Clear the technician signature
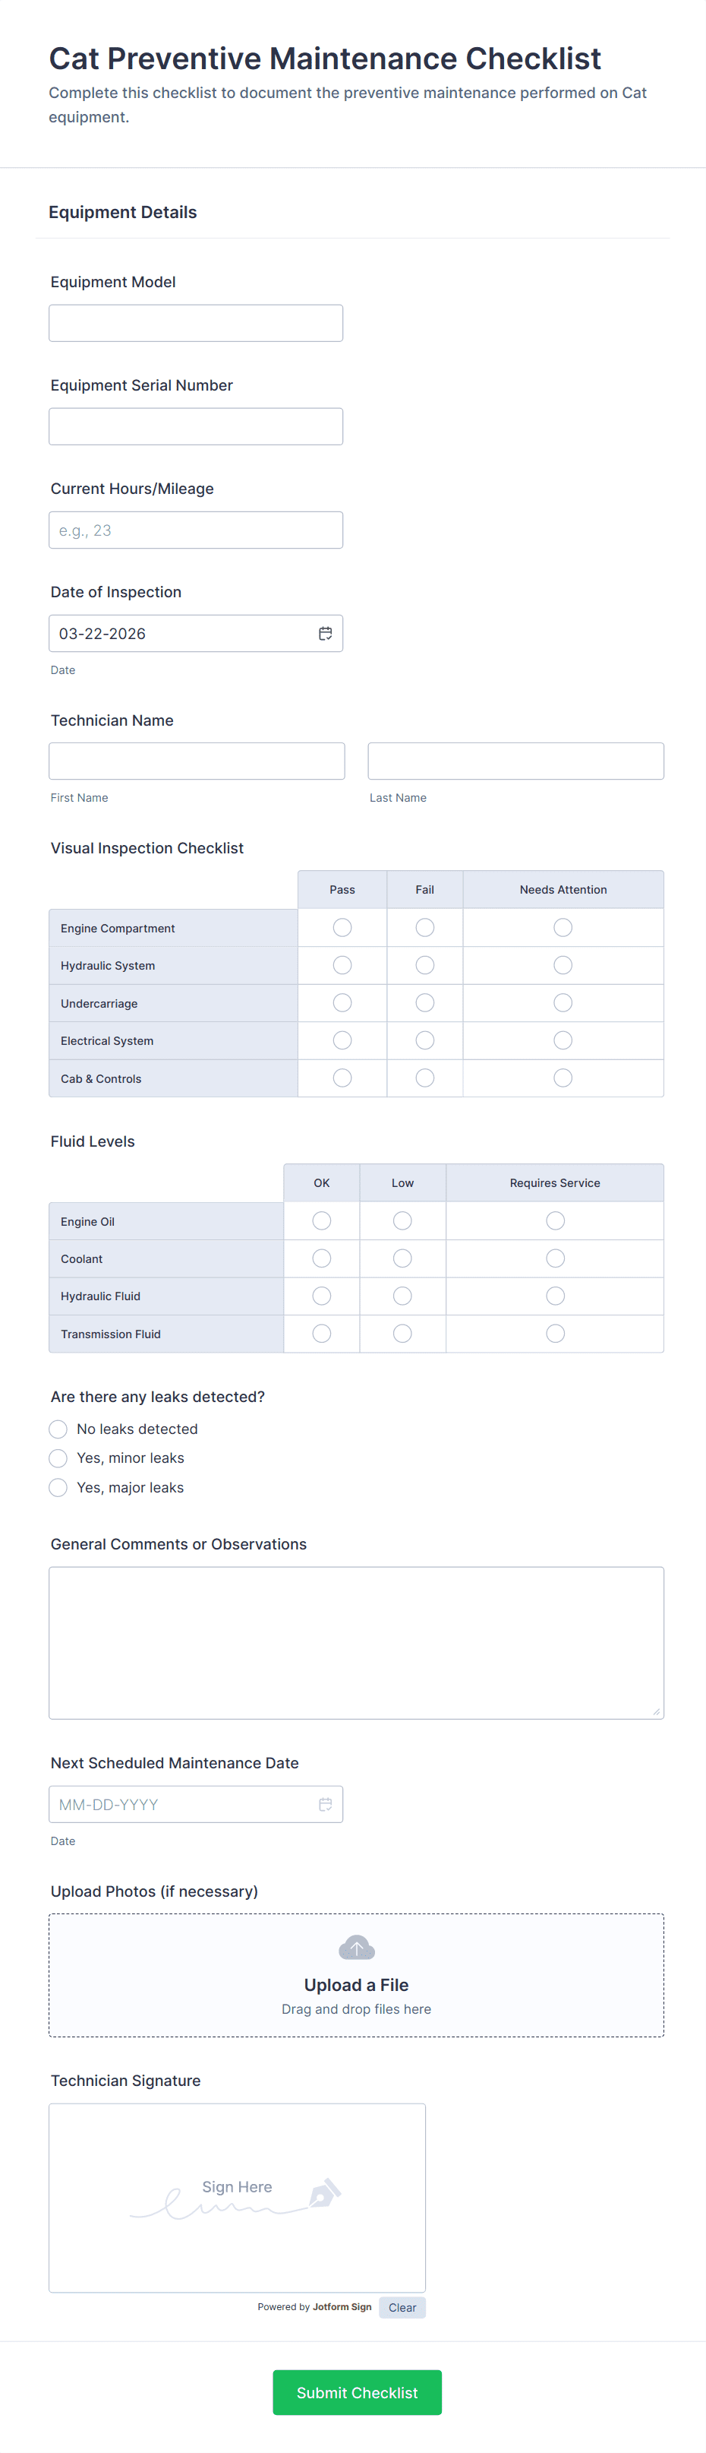The image size is (706, 2453). pos(402,2307)
